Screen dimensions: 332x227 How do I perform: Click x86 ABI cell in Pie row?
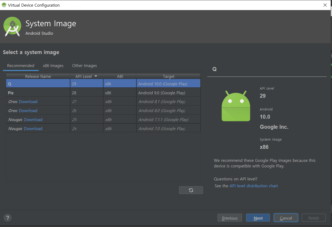pos(120,93)
